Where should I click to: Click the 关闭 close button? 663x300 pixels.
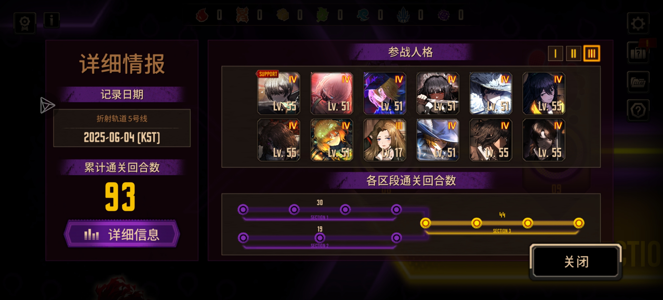tap(576, 262)
